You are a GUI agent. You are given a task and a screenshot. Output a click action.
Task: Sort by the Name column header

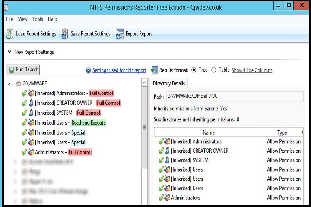point(209,133)
